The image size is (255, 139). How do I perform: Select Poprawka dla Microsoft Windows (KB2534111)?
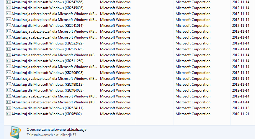pos(48,108)
